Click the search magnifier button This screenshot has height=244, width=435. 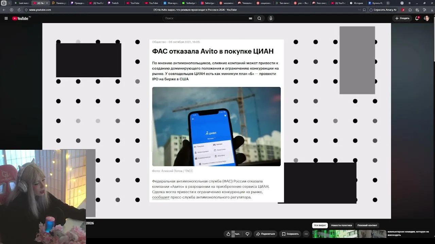(x=259, y=18)
